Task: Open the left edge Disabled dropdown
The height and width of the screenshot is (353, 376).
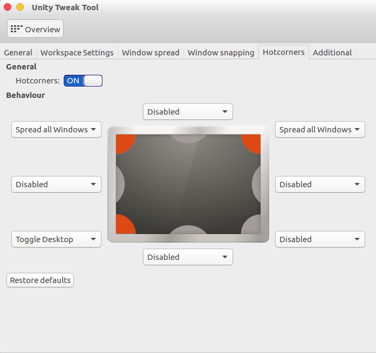Action: click(x=56, y=185)
